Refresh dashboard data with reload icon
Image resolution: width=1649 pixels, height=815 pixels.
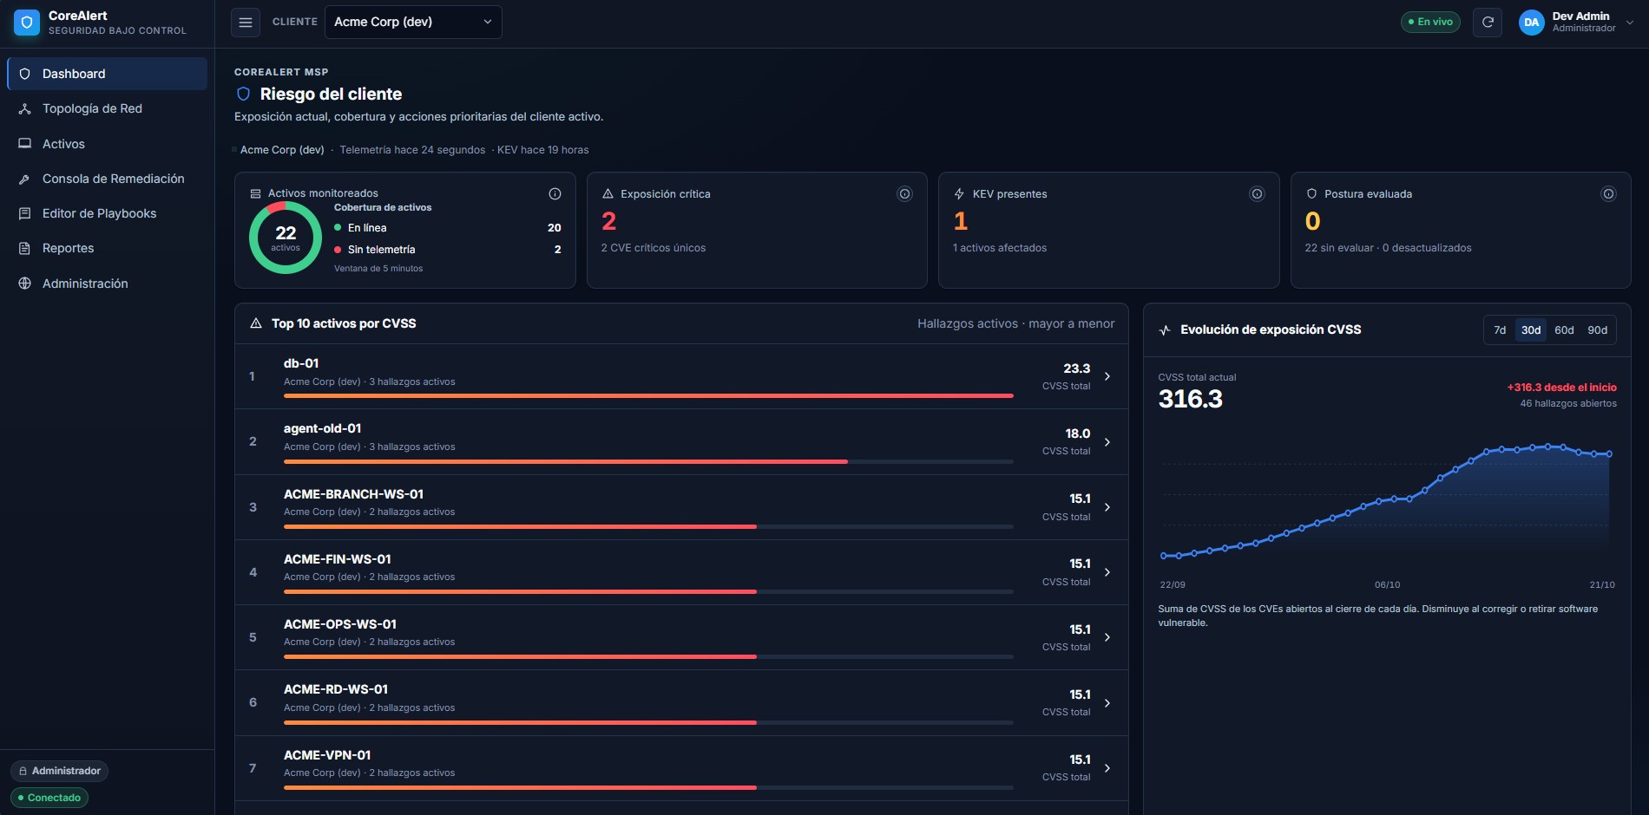point(1488,23)
